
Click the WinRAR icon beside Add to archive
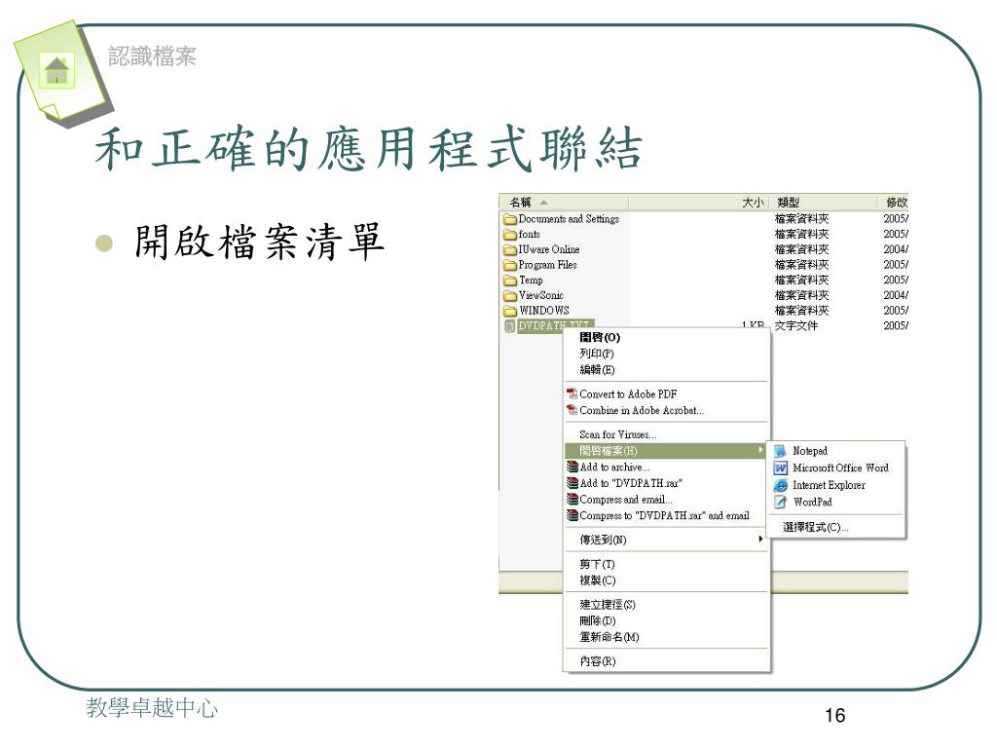(572, 467)
